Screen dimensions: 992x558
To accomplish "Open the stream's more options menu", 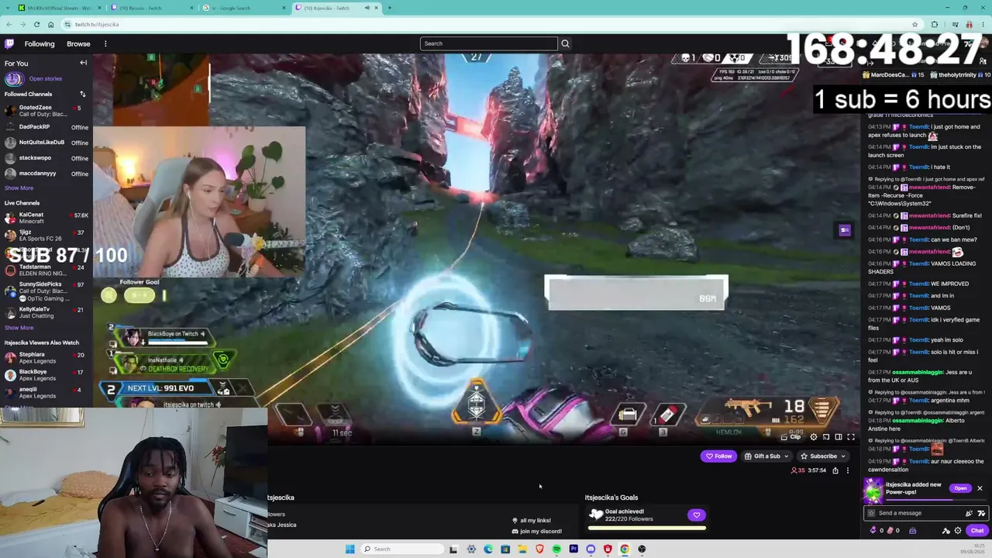I will (x=847, y=470).
